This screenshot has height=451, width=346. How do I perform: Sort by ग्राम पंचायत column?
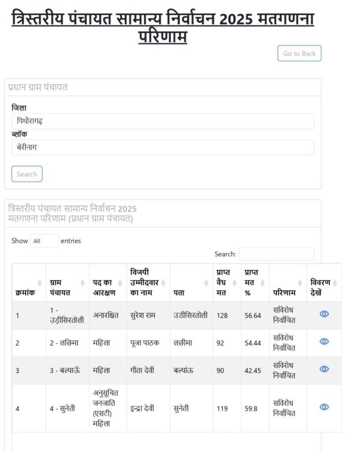click(82, 283)
